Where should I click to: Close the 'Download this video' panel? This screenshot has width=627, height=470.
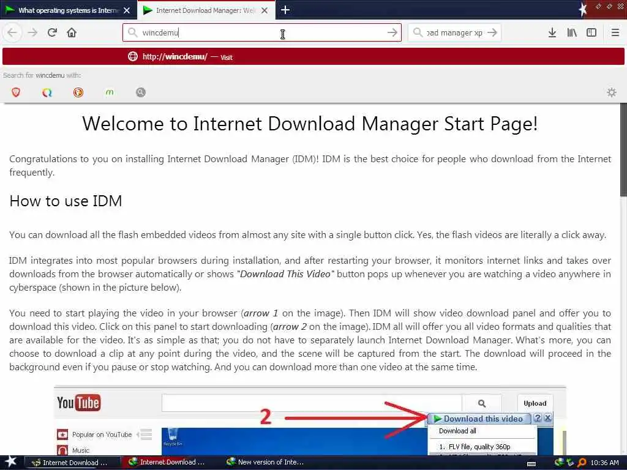tap(547, 418)
